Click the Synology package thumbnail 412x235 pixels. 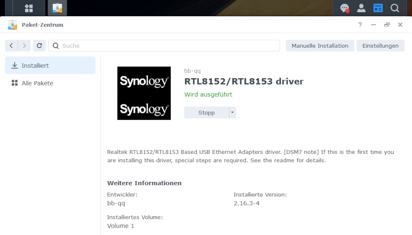[x=144, y=93]
